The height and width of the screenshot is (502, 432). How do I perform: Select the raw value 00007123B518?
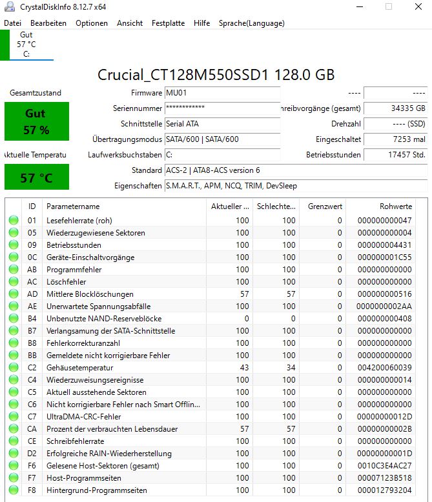point(385,477)
